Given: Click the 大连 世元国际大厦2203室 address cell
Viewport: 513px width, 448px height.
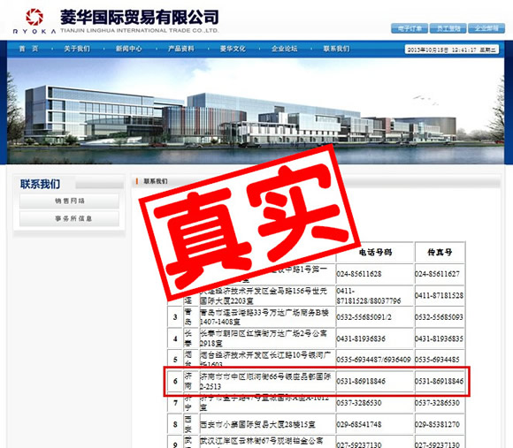Looking at the screenshot, I should click(267, 296).
